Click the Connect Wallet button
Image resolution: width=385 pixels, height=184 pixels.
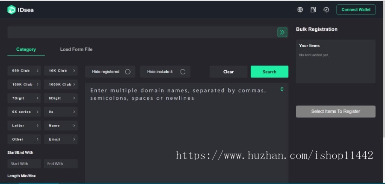click(356, 9)
